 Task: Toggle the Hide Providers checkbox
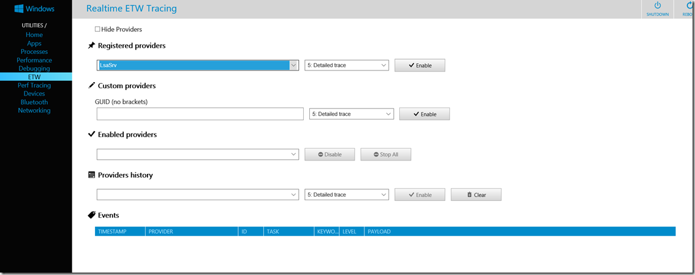pos(97,29)
